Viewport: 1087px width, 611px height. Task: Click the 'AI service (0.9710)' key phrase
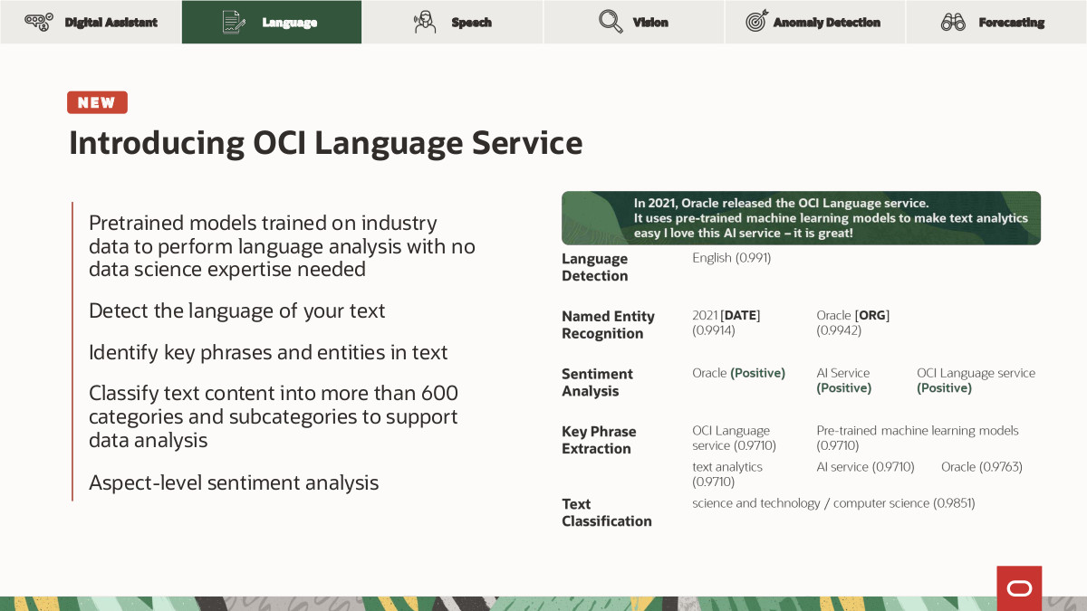coord(865,467)
